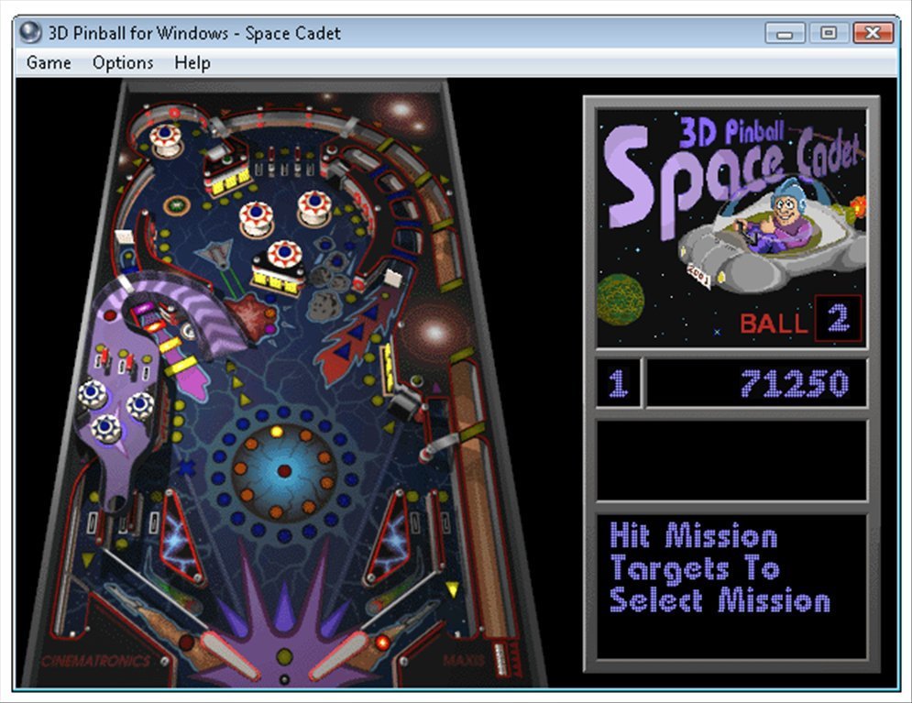This screenshot has width=912, height=703.
Task: Click the score display showing 71250
Action: click(x=756, y=384)
